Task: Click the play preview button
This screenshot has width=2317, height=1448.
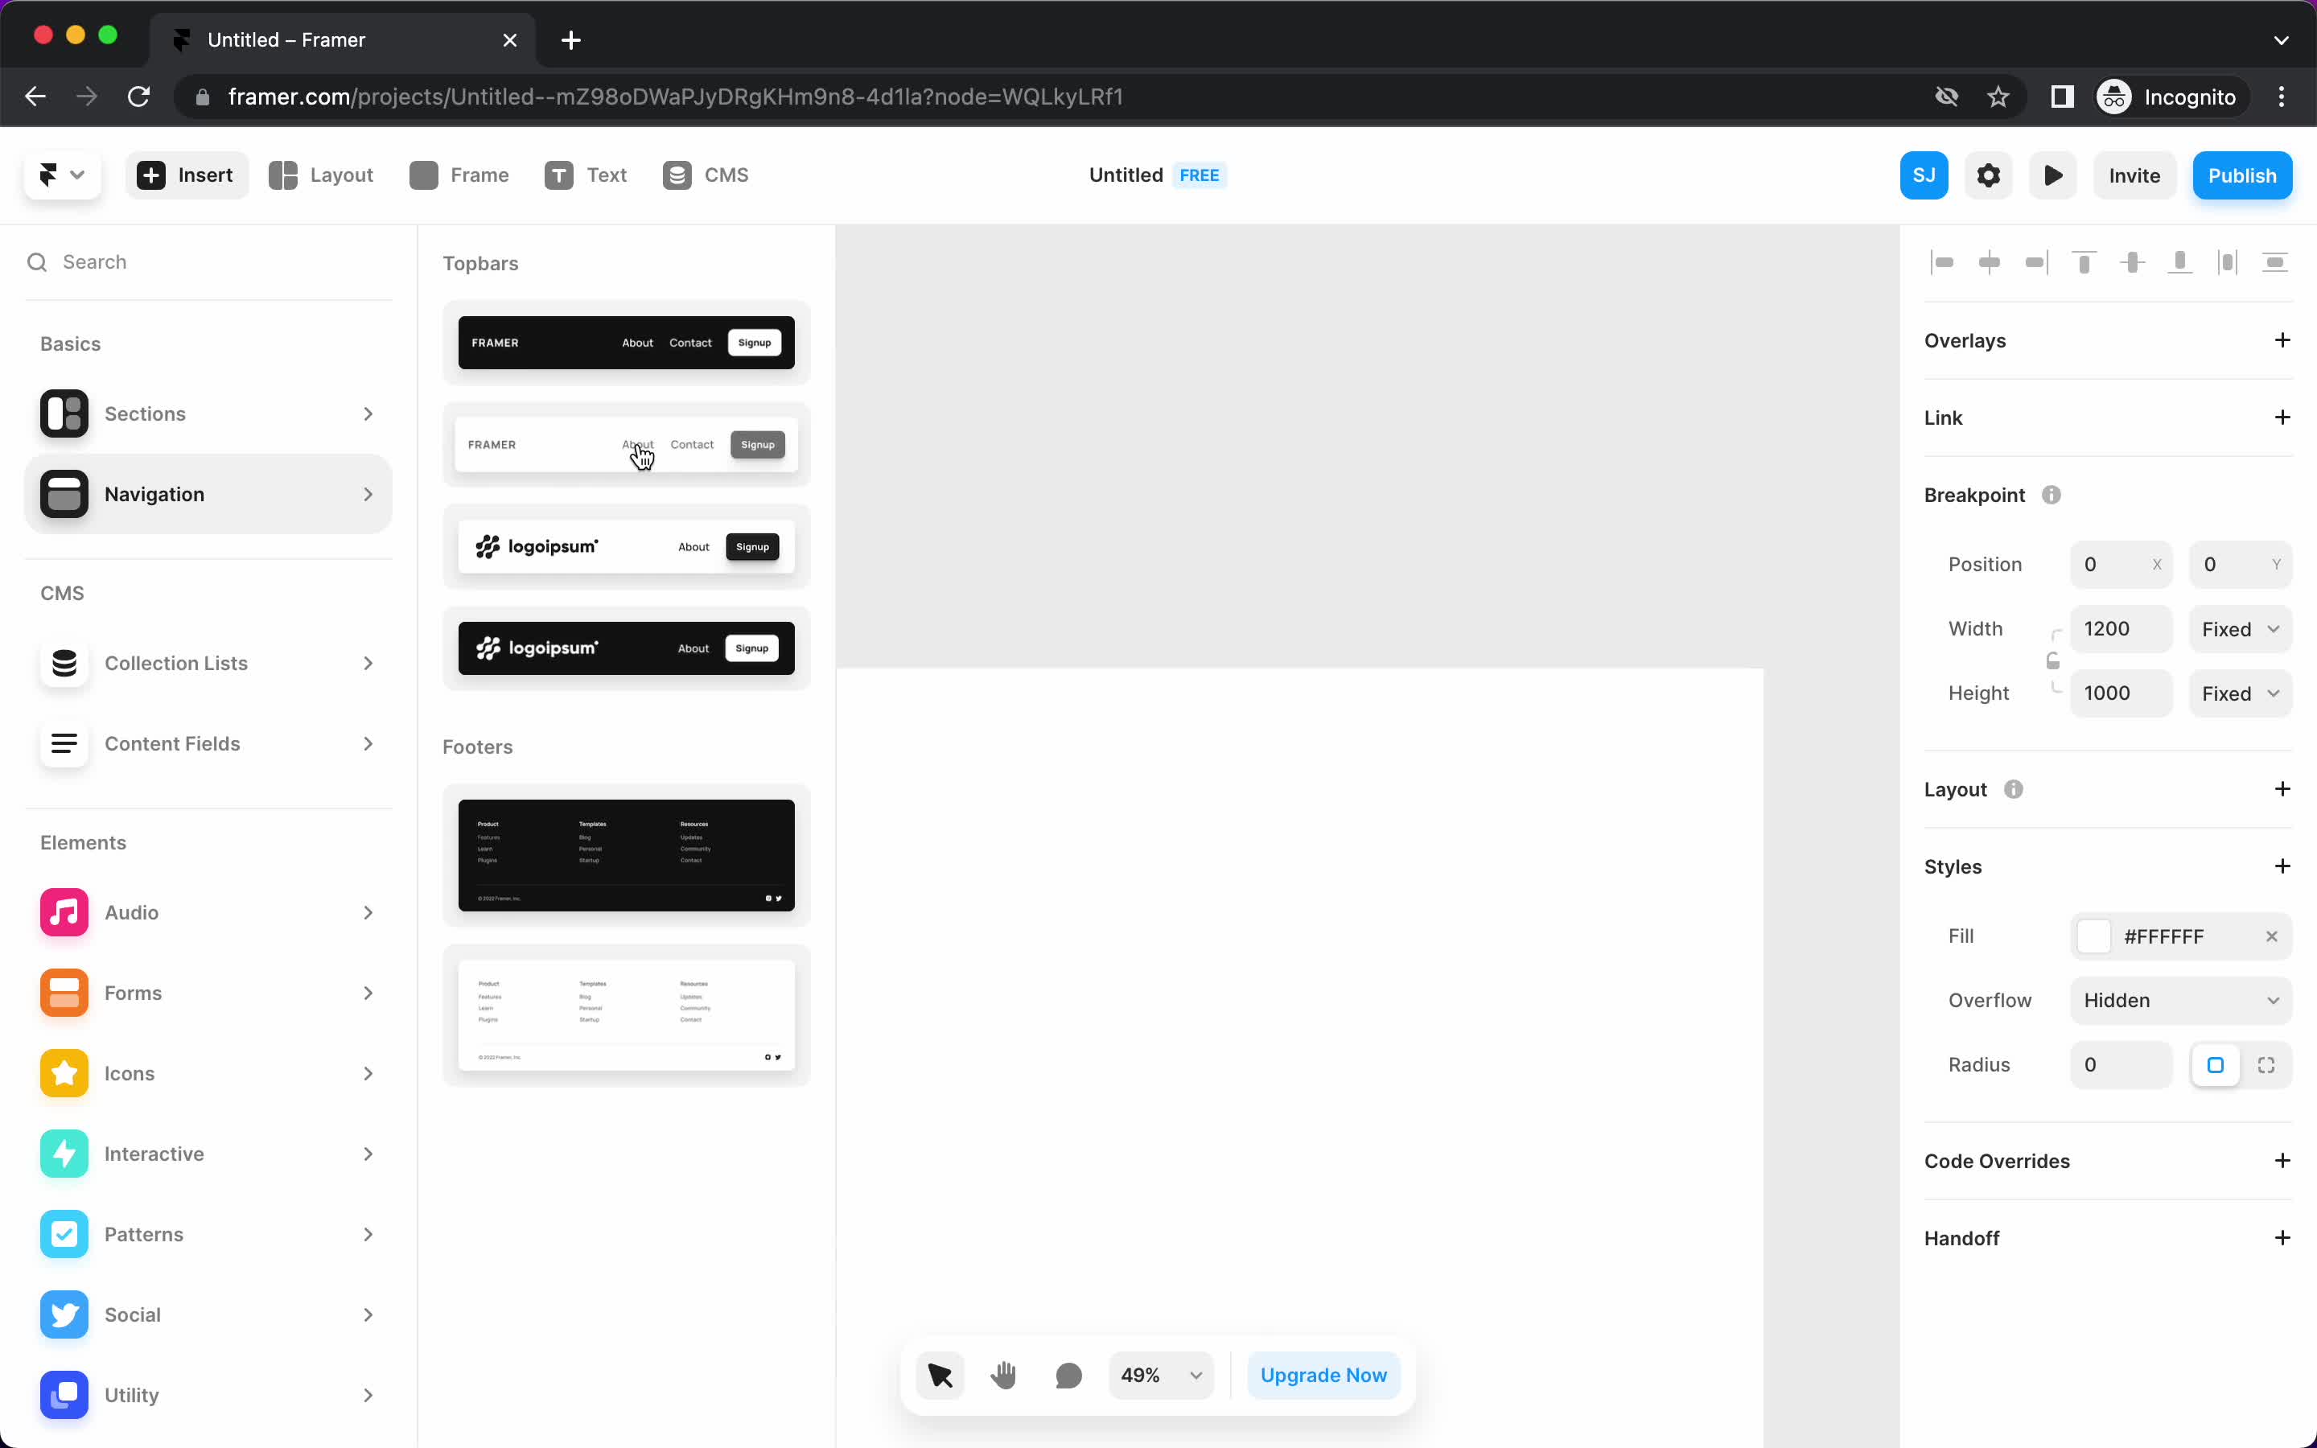Action: [2055, 175]
